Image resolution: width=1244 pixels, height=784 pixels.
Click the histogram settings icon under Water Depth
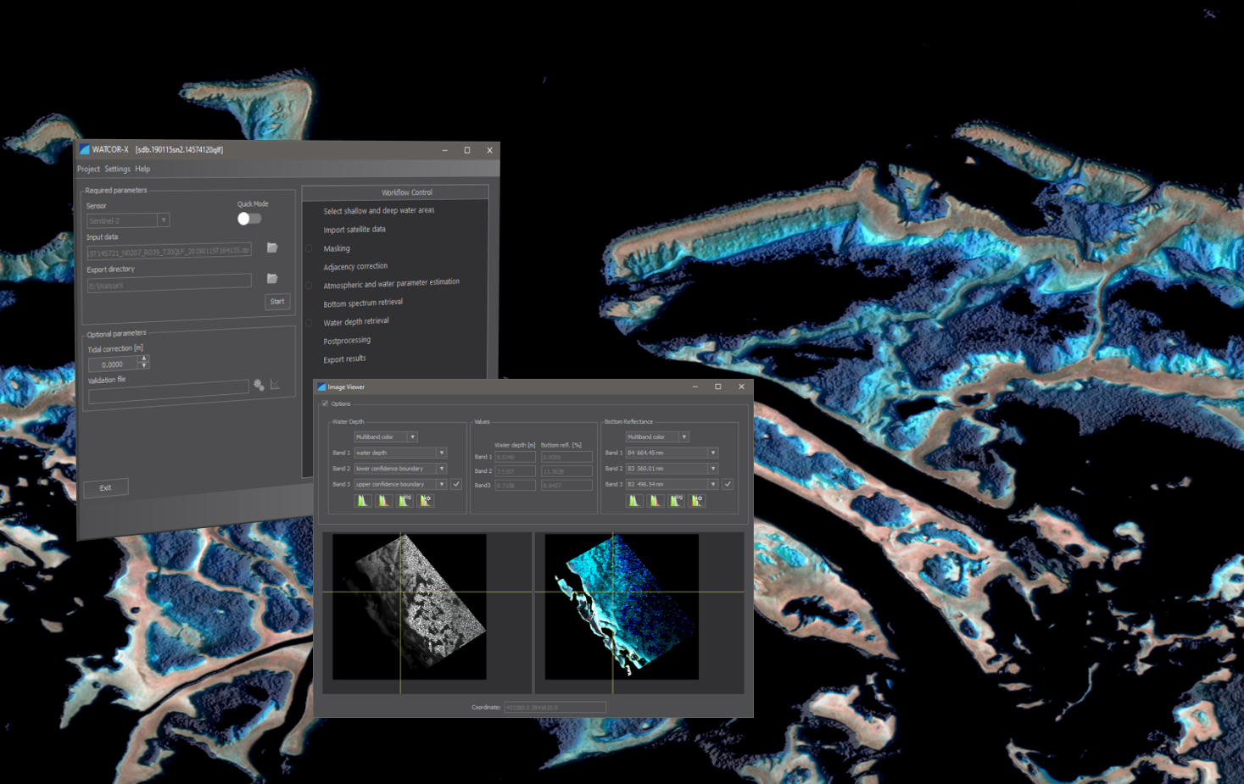(426, 501)
